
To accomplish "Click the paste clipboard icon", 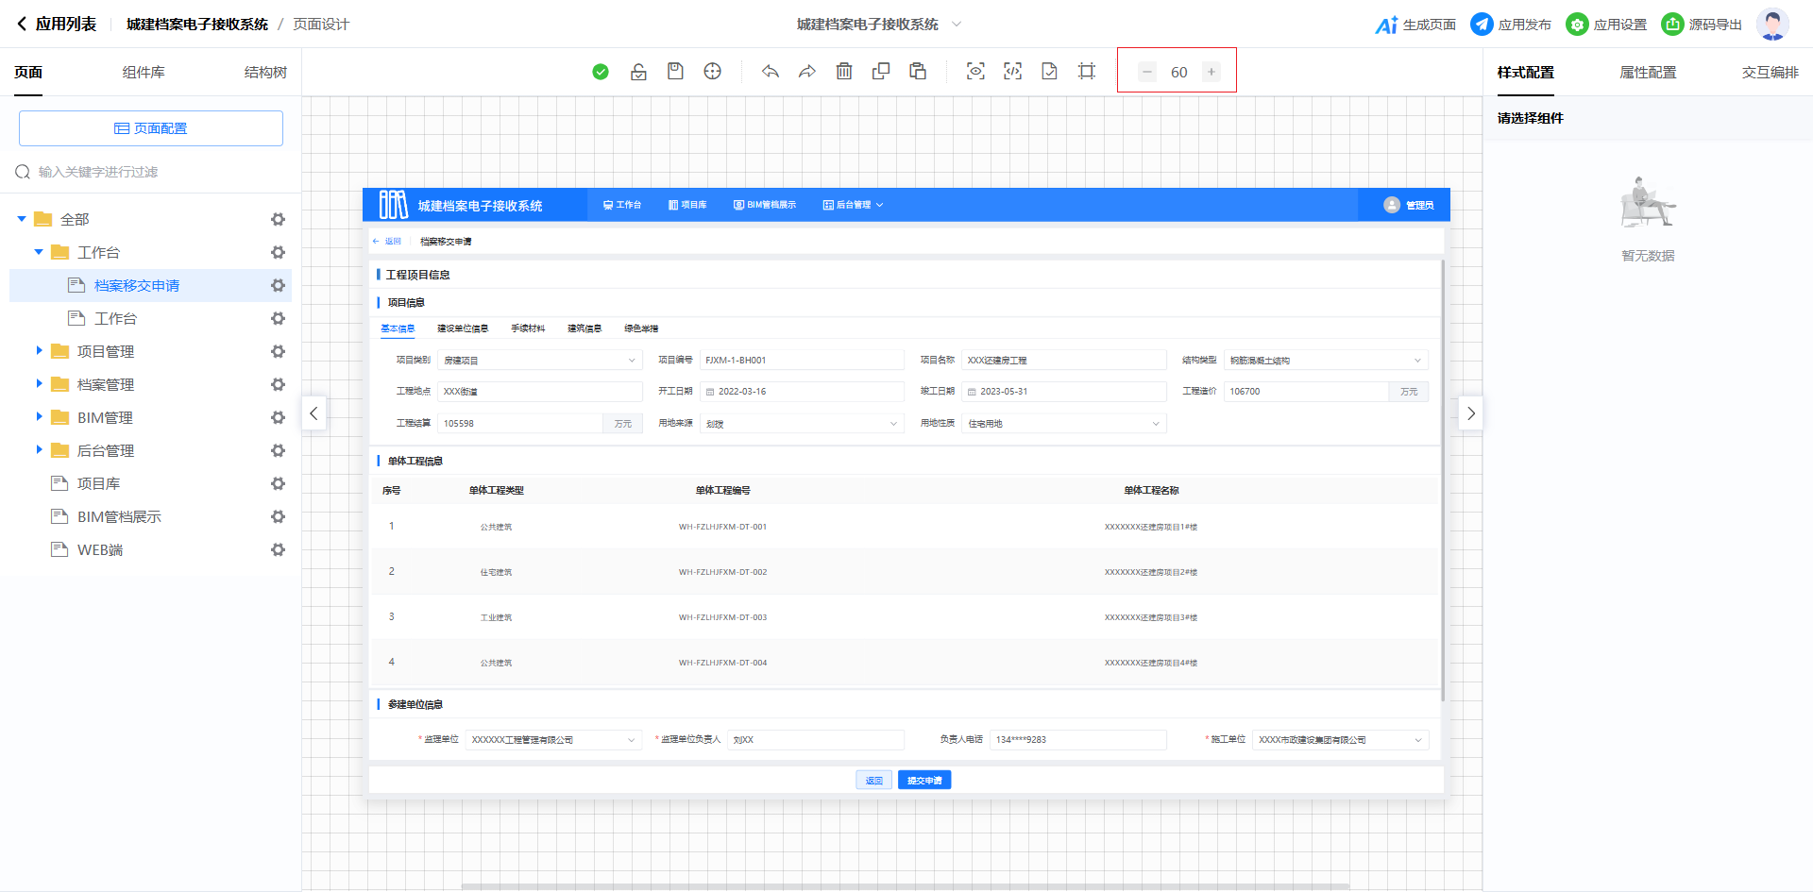I will [918, 72].
